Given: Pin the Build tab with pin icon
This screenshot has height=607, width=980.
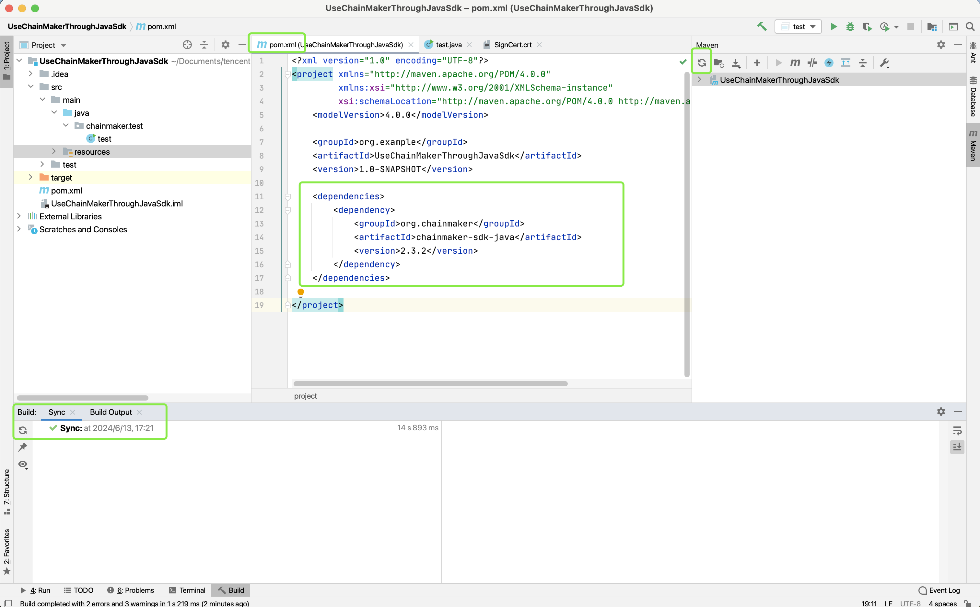Looking at the screenshot, I should 22,447.
